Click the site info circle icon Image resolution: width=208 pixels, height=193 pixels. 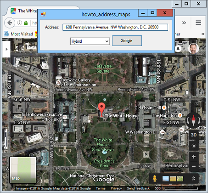pyautogui.click(x=19, y=23)
